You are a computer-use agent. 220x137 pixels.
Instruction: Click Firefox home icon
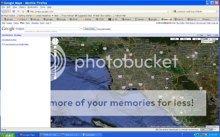point(23,11)
